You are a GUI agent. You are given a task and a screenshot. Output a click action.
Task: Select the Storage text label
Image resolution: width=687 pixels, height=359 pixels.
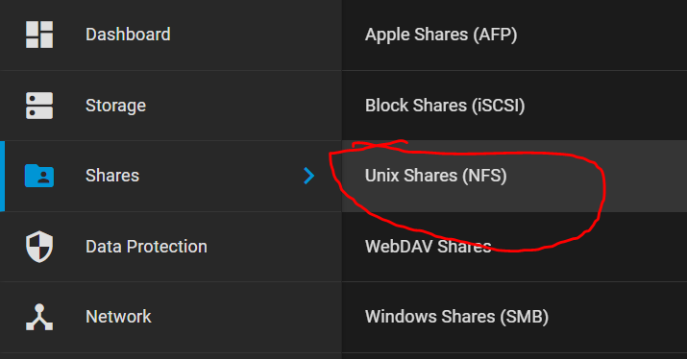click(115, 106)
